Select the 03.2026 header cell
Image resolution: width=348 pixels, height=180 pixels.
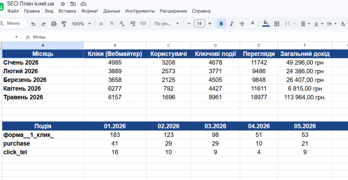click(x=215, y=126)
